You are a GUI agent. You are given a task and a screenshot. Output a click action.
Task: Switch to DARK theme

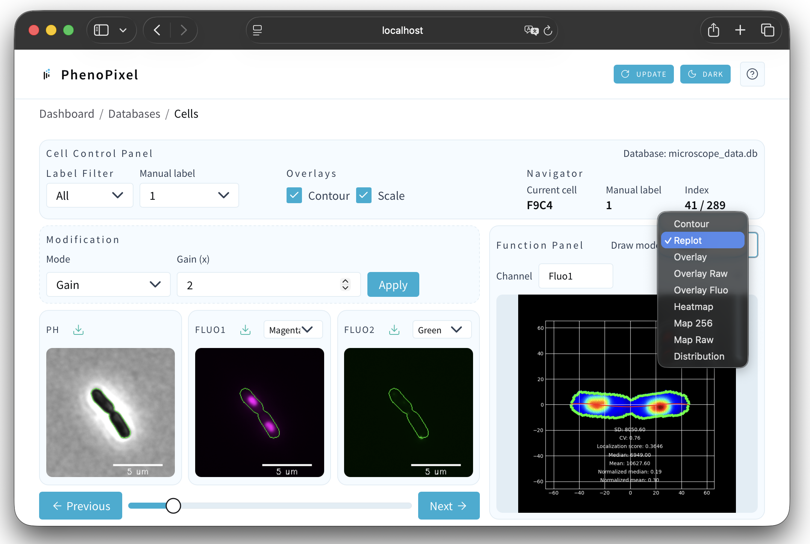705,74
